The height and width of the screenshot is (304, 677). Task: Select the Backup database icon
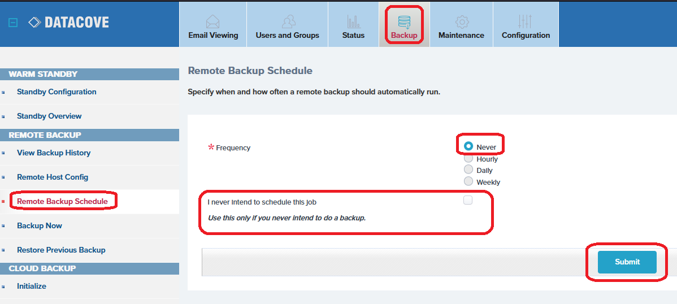coord(404,21)
